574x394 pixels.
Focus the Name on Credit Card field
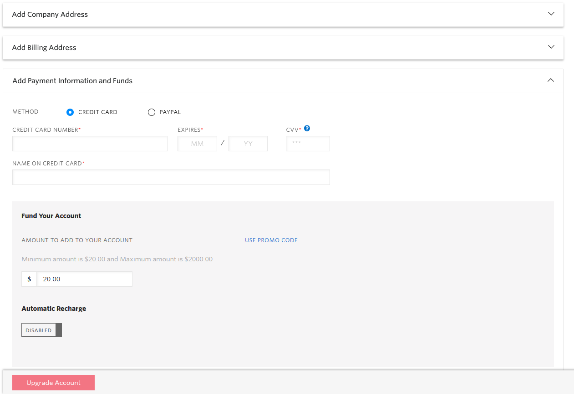(171, 177)
